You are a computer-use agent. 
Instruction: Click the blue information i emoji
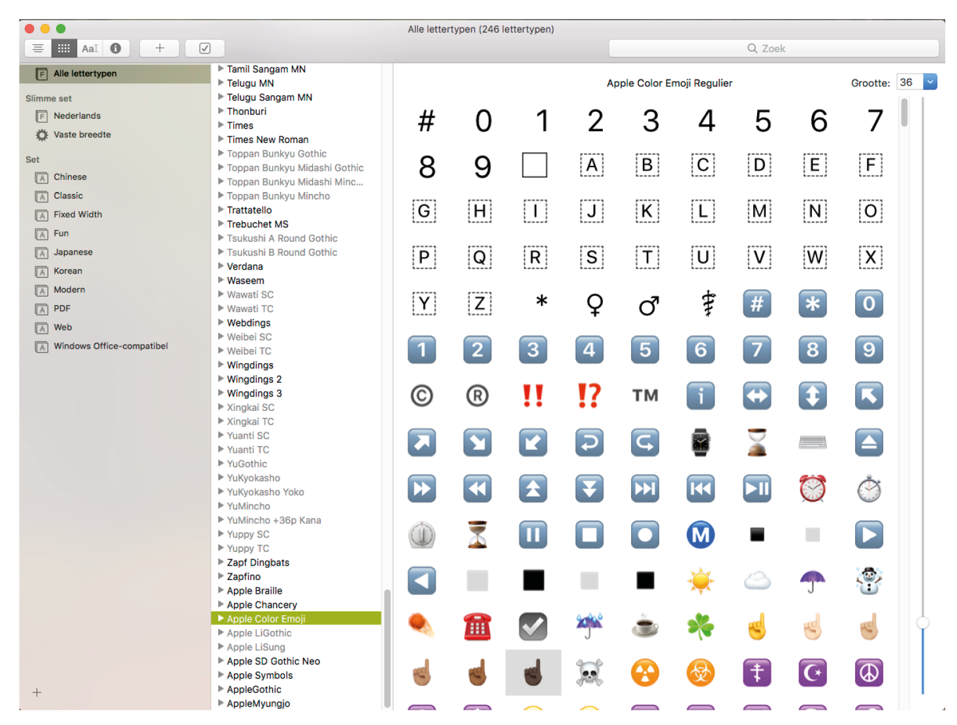point(701,396)
